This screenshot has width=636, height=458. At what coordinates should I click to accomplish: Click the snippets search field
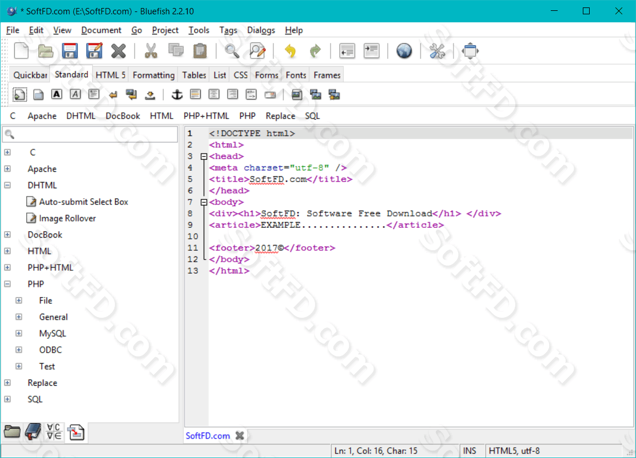pyautogui.click(x=90, y=134)
